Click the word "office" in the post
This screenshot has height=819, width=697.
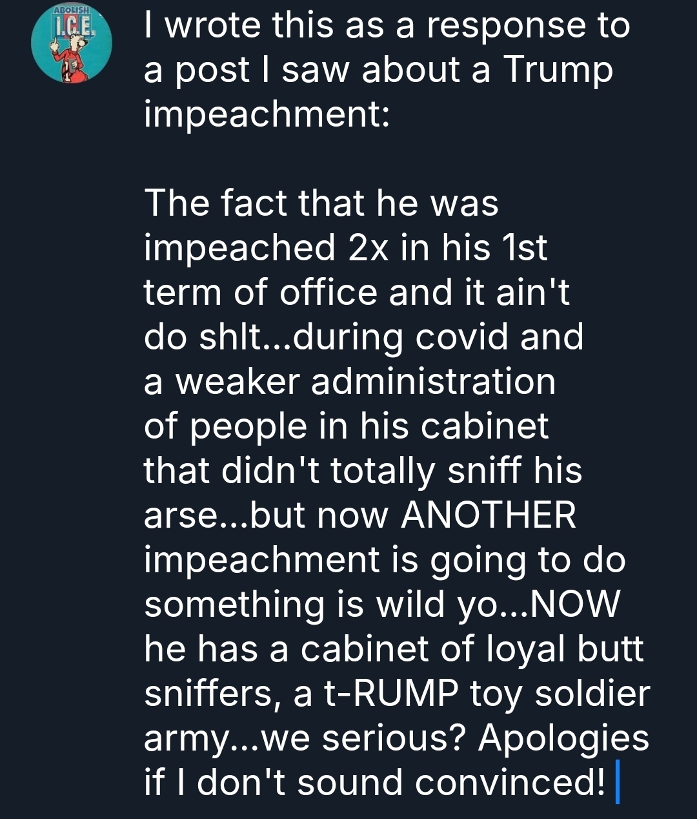(x=328, y=293)
